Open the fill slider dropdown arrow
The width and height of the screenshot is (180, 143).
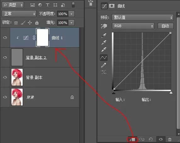72,23
